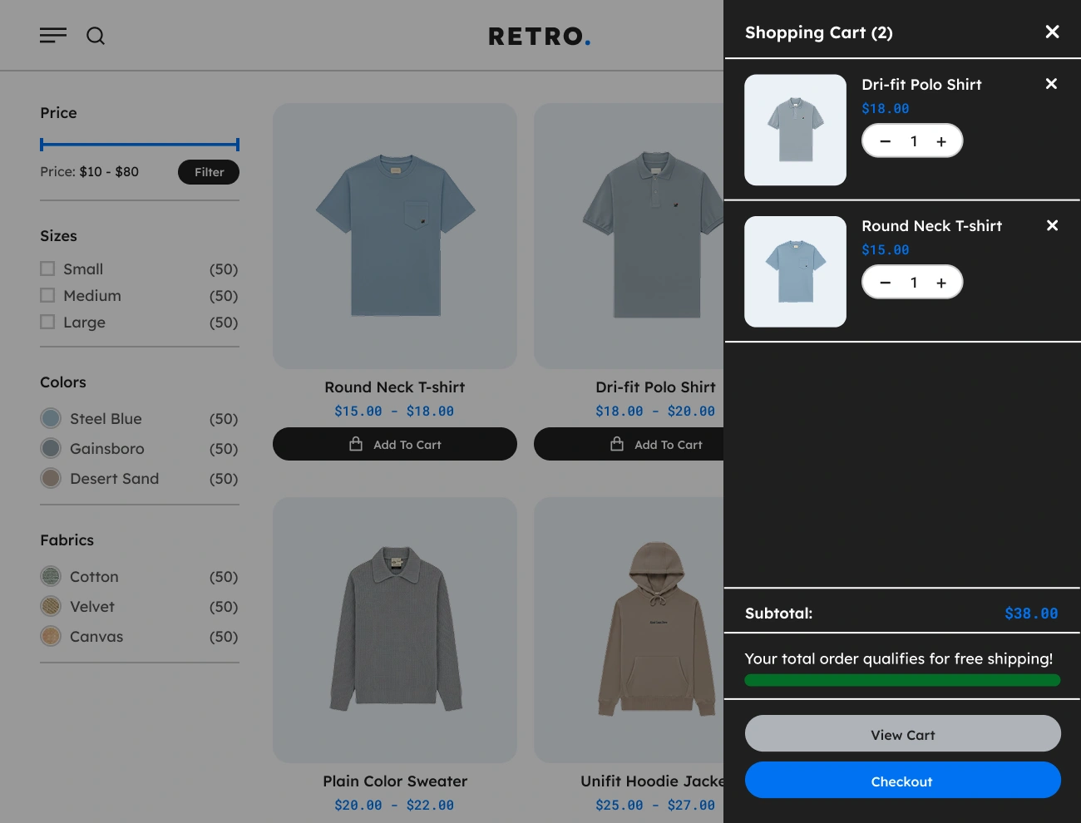Decrease Round Neck T-shirt quantity
The image size is (1081, 823).
point(886,283)
